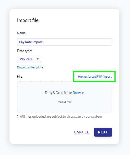Screen dimensions: 130x155
Task: Focus the Name field containing Pay Rate Import
Action: click(x=64, y=42)
